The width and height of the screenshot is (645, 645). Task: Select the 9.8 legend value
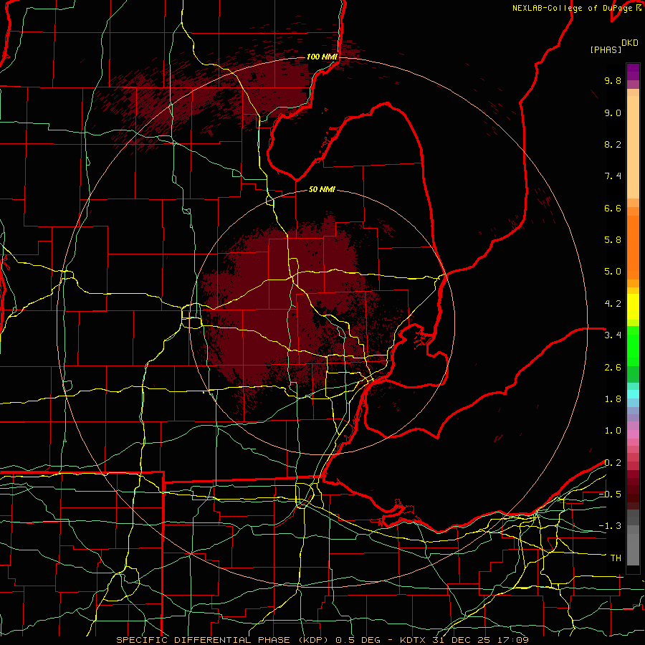(613, 80)
